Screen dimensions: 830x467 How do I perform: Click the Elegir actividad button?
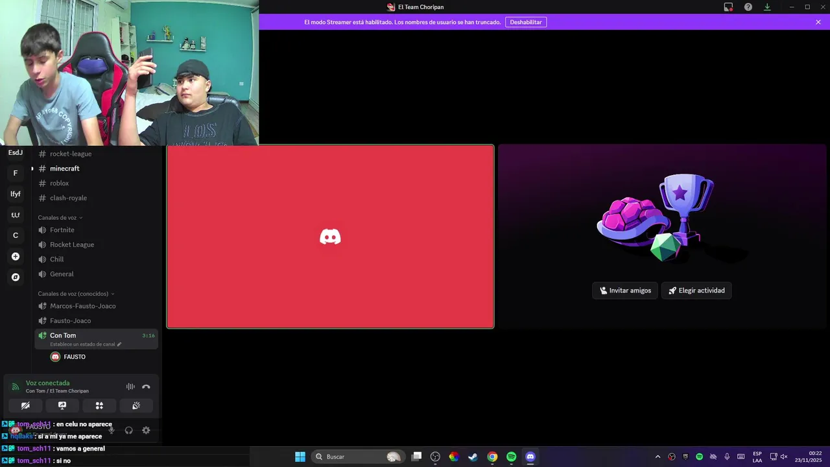pos(697,291)
